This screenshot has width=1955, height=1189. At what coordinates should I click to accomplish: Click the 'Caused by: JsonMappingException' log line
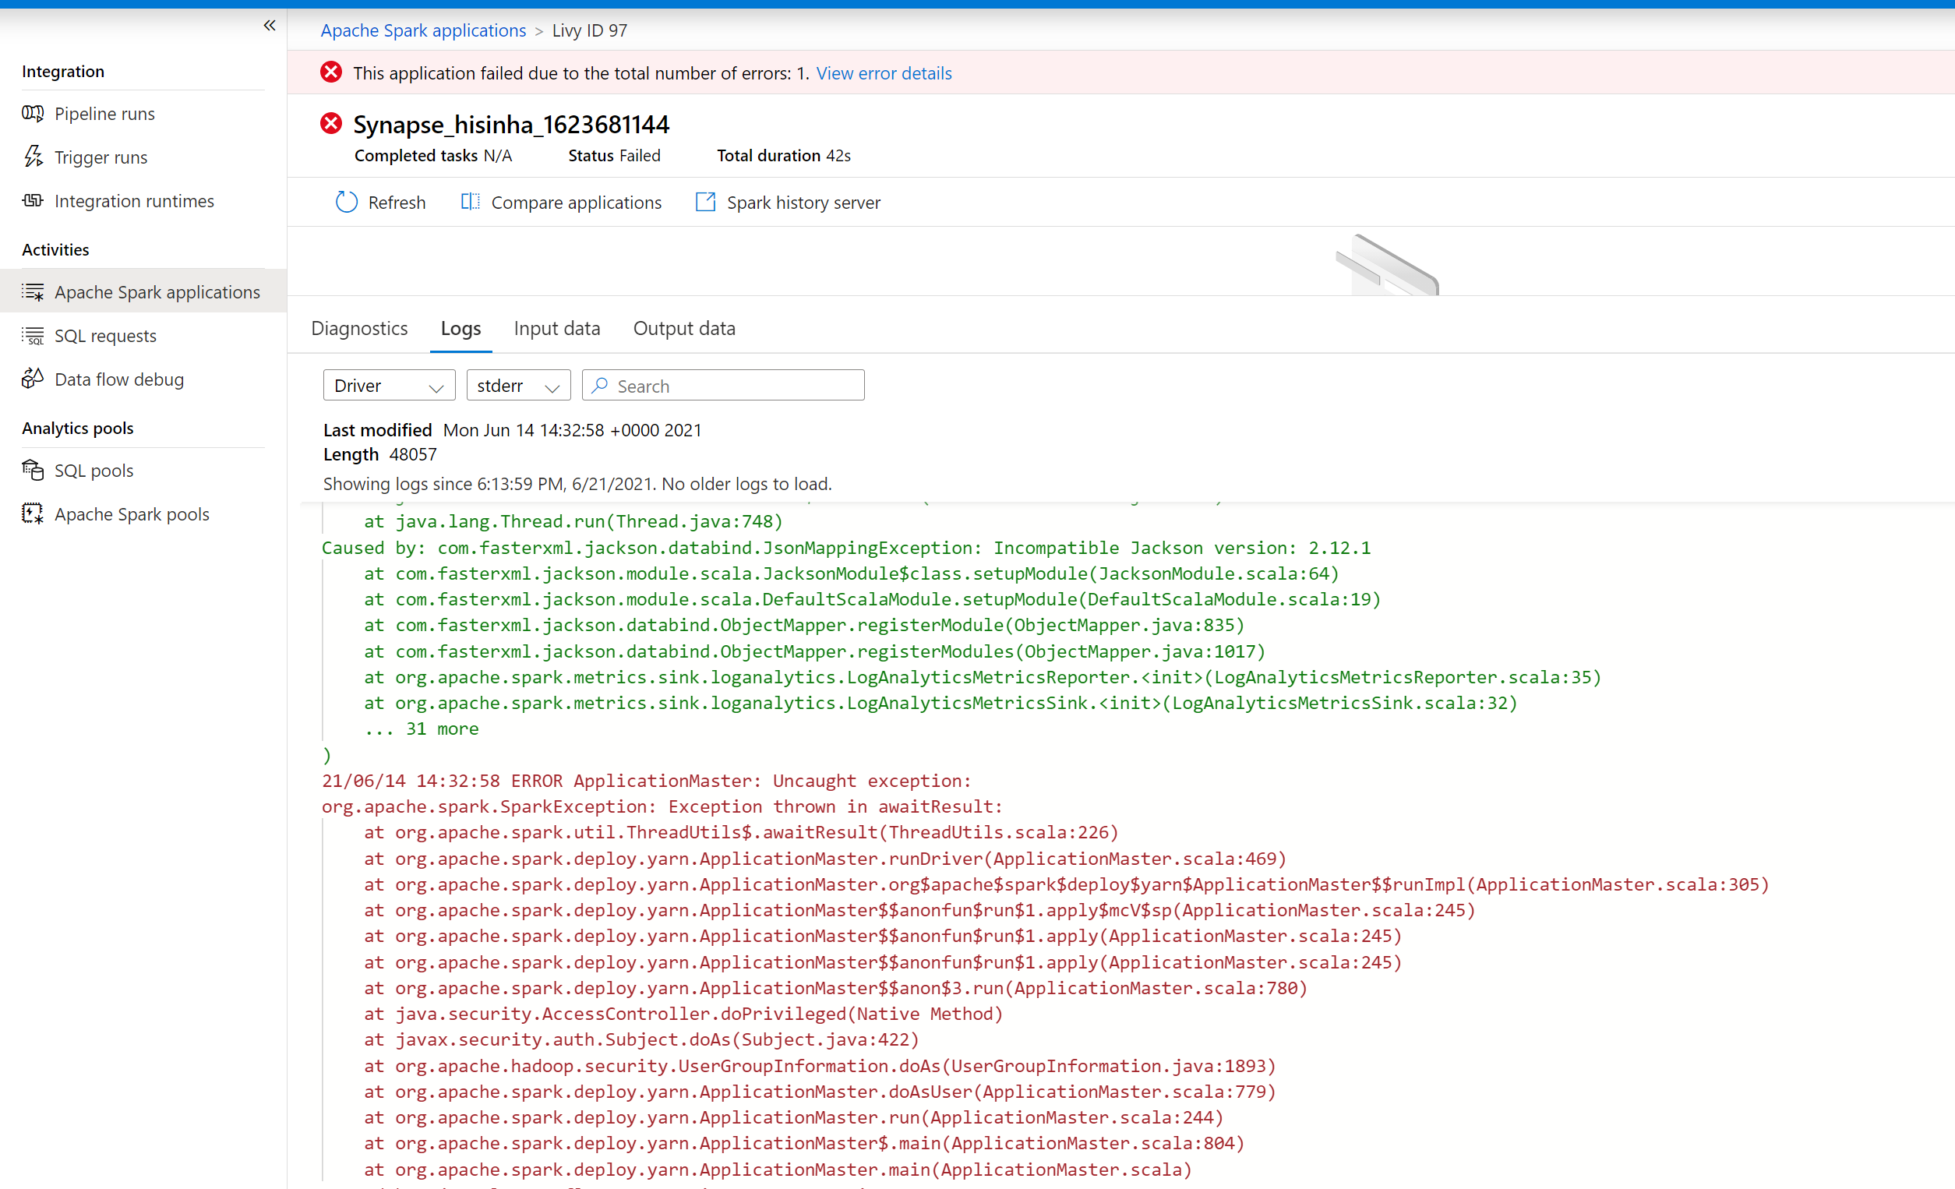(x=845, y=547)
